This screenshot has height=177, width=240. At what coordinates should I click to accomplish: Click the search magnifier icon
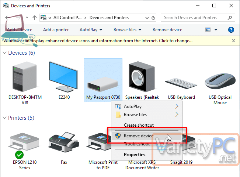(230, 18)
